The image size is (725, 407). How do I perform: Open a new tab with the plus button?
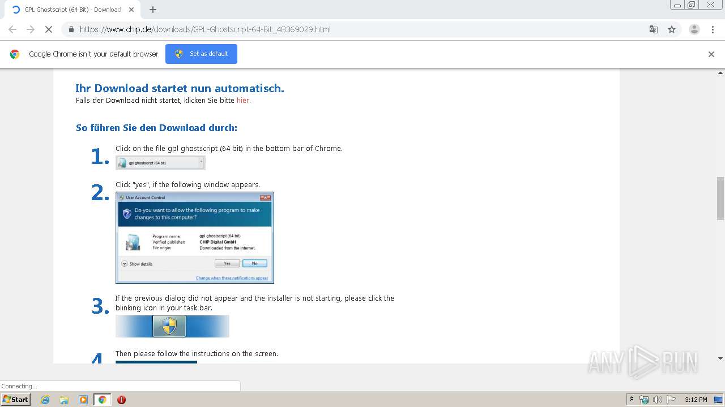click(152, 10)
